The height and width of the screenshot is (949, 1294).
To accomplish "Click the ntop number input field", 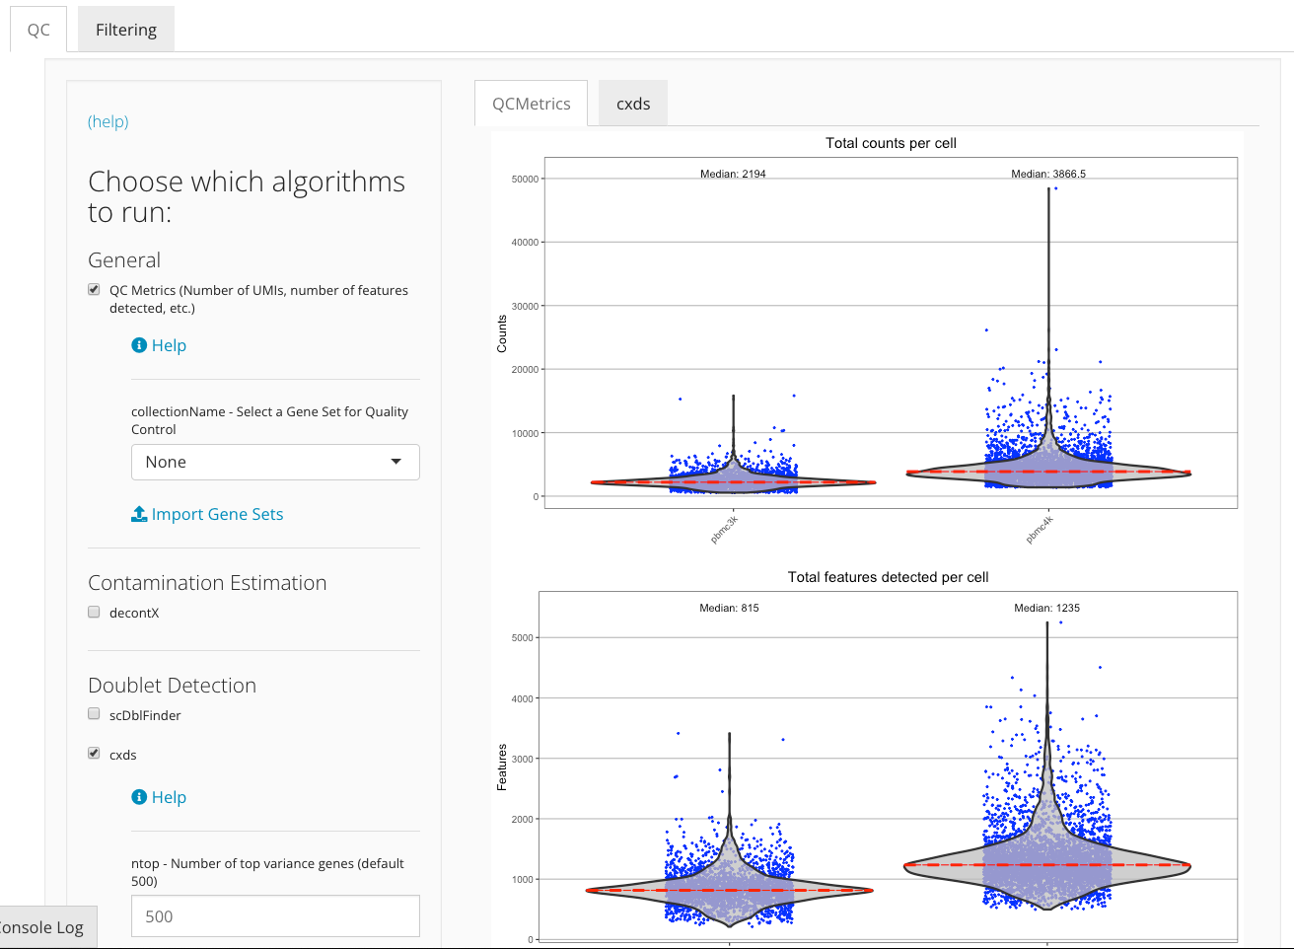I will click(275, 916).
